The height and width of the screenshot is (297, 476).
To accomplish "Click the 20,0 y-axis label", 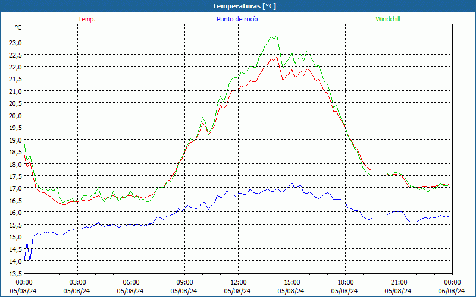I will (x=15, y=115).
